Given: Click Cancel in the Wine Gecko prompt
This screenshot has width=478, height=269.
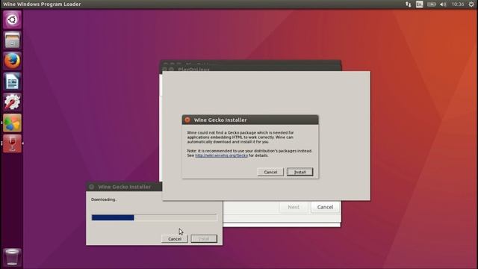Looking at the screenshot, I should pyautogui.click(x=270, y=172).
